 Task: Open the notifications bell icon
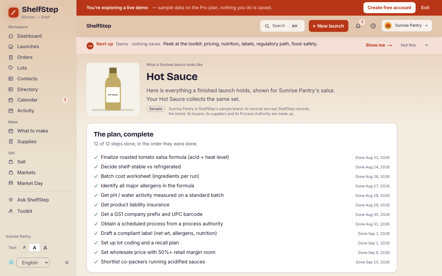tap(358, 26)
